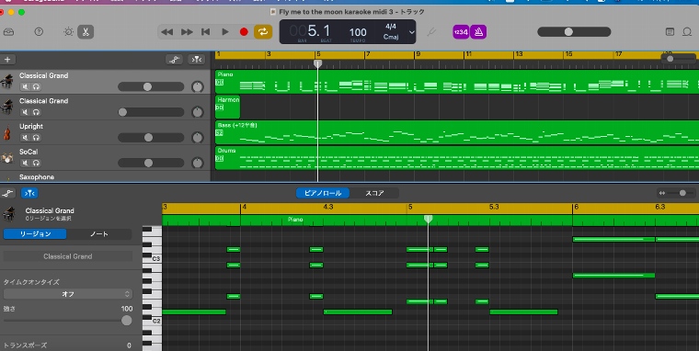The width and height of the screenshot is (699, 351).
Task: Adjust the SoCal track pan knob
Action: (x=198, y=163)
